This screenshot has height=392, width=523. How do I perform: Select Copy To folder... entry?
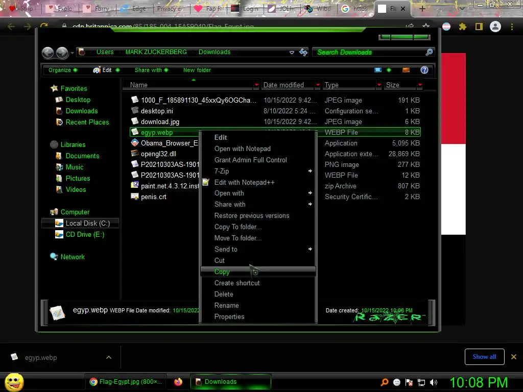point(258,227)
